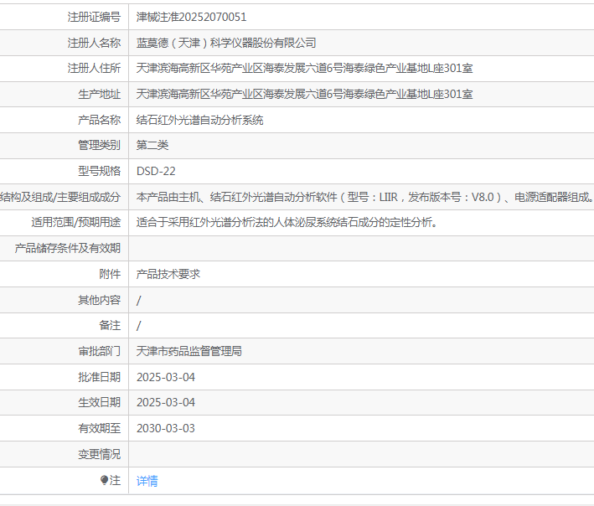Select the 生产地址 address value
This screenshot has width=594, height=506.
click(x=305, y=94)
